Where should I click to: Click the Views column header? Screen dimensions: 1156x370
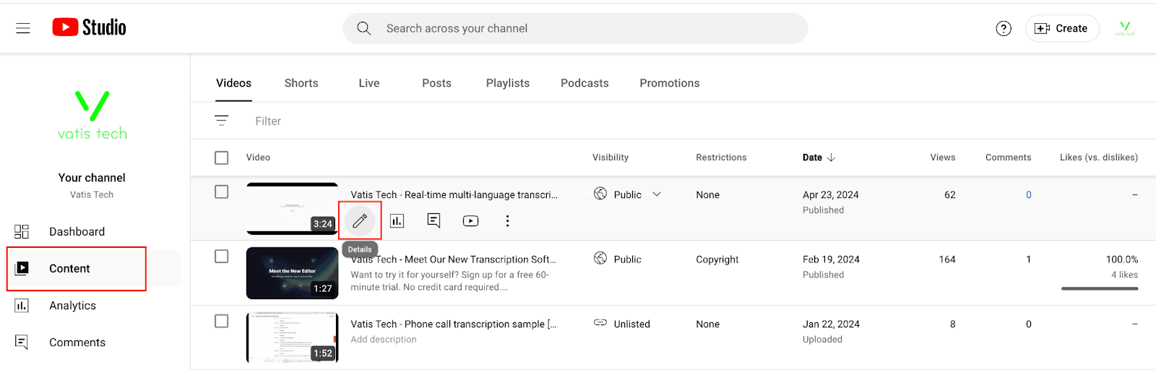(x=943, y=158)
